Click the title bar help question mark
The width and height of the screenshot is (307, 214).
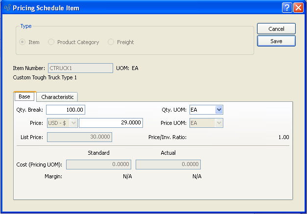pos(287,8)
